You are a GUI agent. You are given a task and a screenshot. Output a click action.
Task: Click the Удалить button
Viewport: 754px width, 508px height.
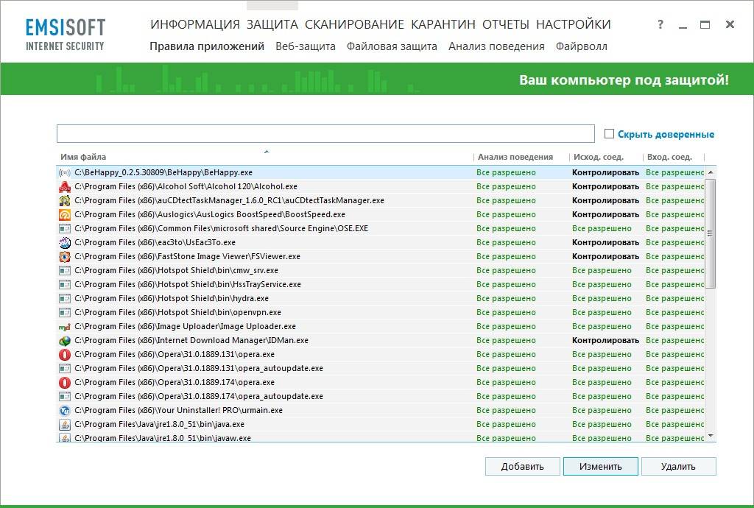coord(678,466)
